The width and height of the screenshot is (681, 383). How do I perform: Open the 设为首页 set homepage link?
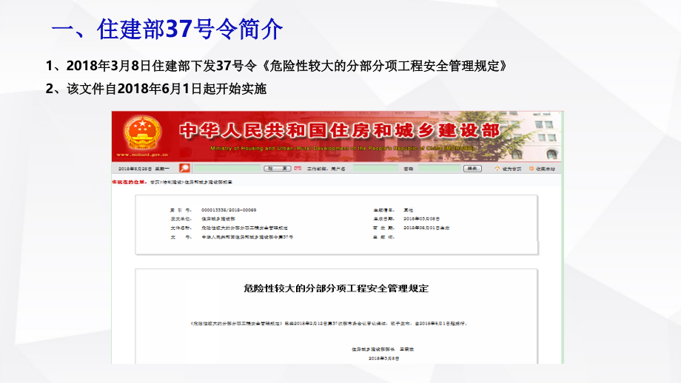click(511, 169)
